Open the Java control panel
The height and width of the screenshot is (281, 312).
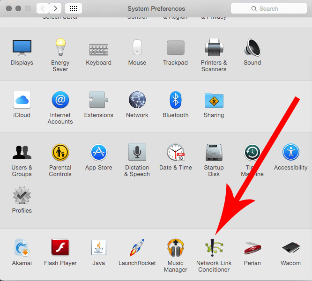pyautogui.click(x=98, y=248)
